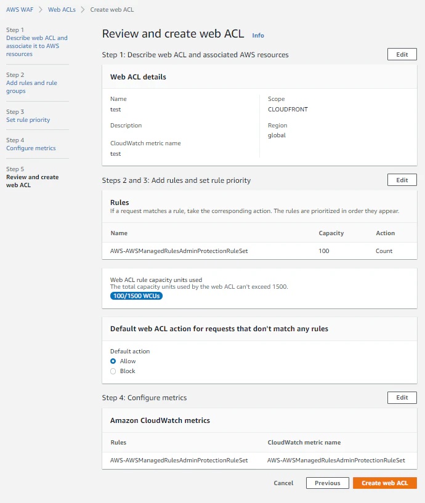Viewport: 425px width, 503px height.
Task: Navigate to Set rule priority step
Action: pyautogui.click(x=28, y=120)
